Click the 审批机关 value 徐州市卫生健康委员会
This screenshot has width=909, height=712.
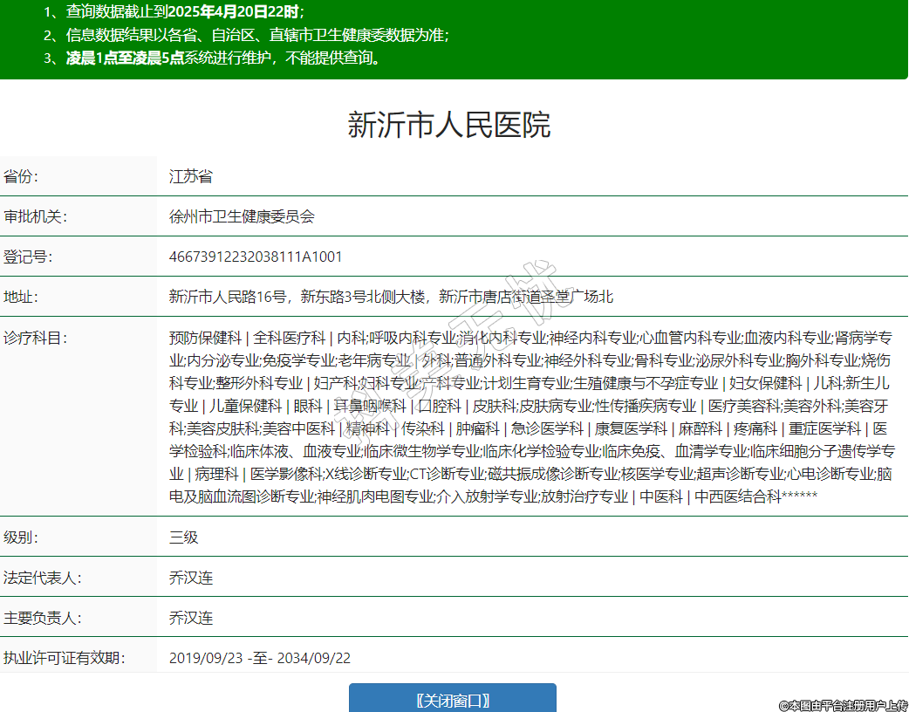242,216
